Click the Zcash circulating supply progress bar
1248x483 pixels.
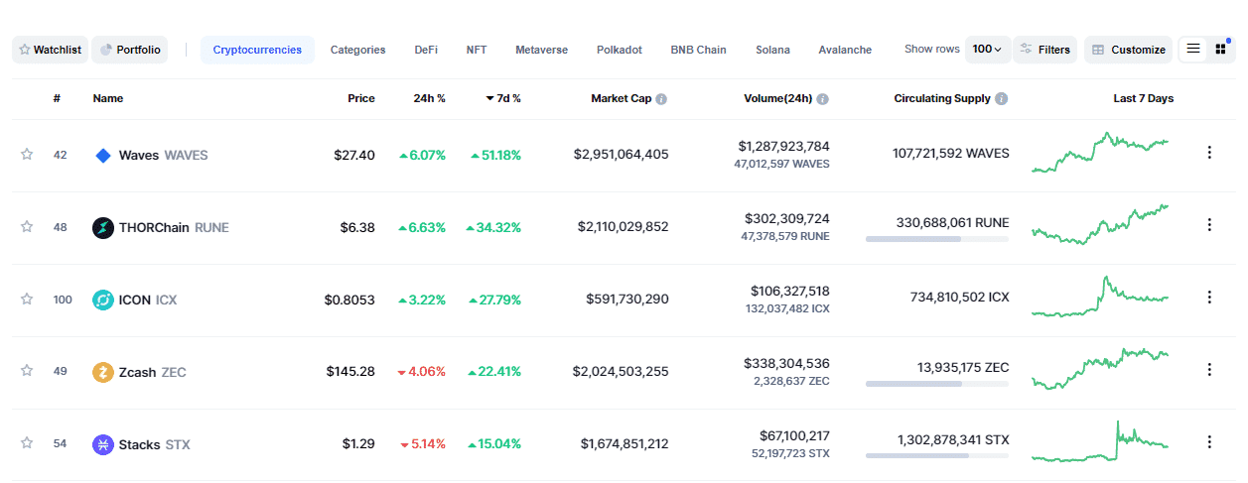(x=936, y=383)
